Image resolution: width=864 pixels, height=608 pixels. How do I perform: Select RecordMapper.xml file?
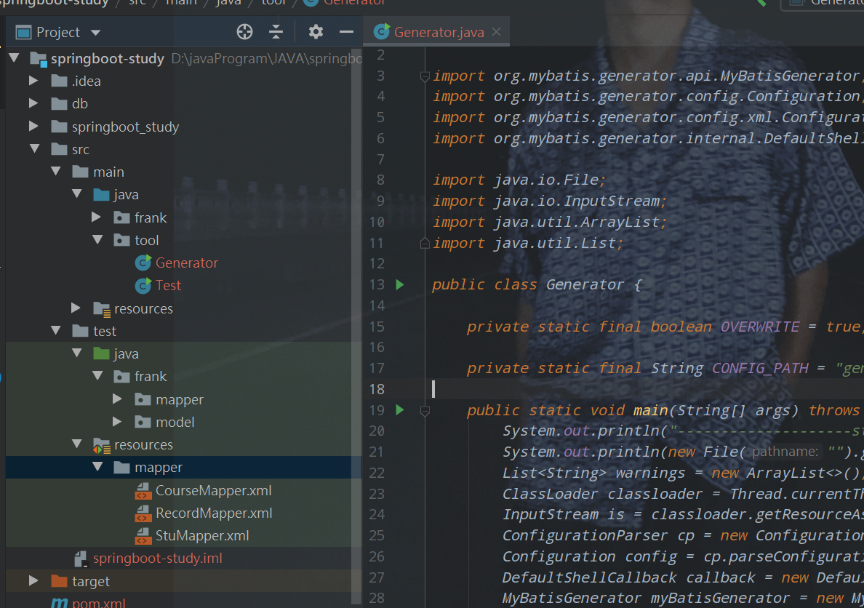tap(214, 513)
